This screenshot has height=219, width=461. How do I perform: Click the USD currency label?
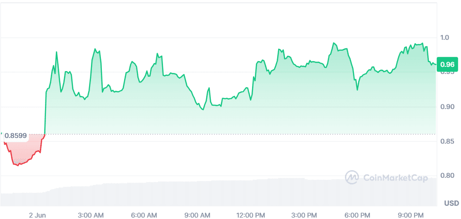451,203
